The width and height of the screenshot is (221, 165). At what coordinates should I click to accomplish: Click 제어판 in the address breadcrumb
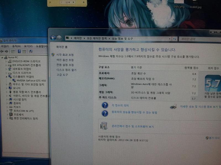click(x=78, y=38)
